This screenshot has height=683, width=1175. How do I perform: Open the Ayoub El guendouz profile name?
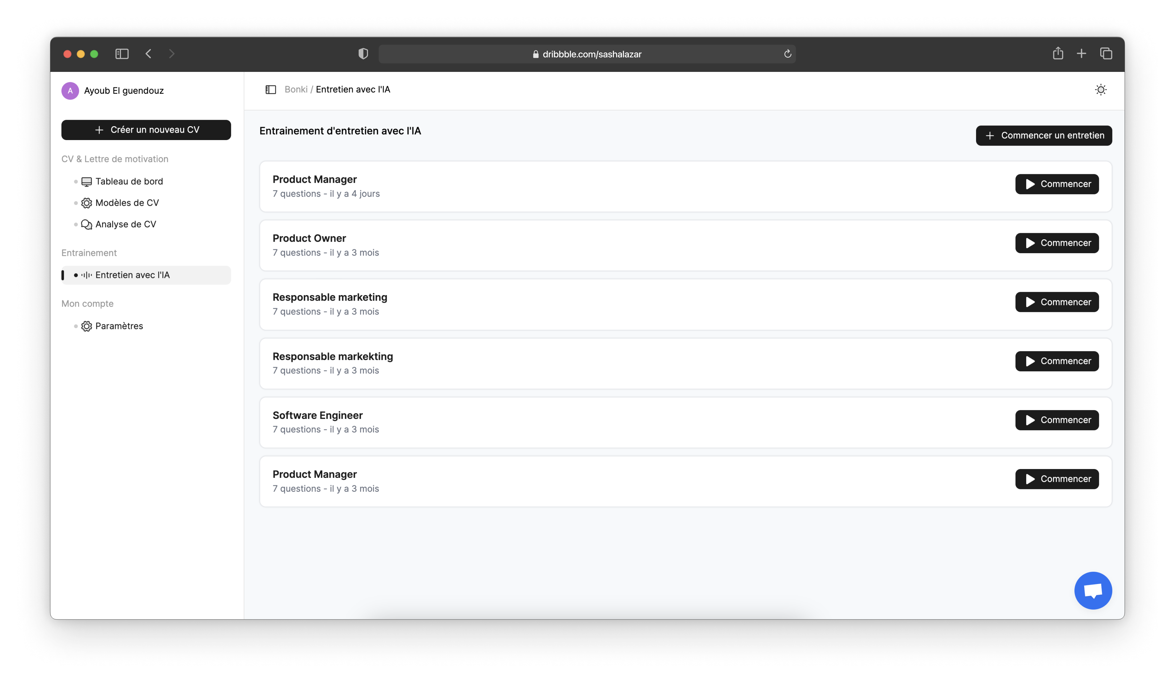pyautogui.click(x=124, y=91)
